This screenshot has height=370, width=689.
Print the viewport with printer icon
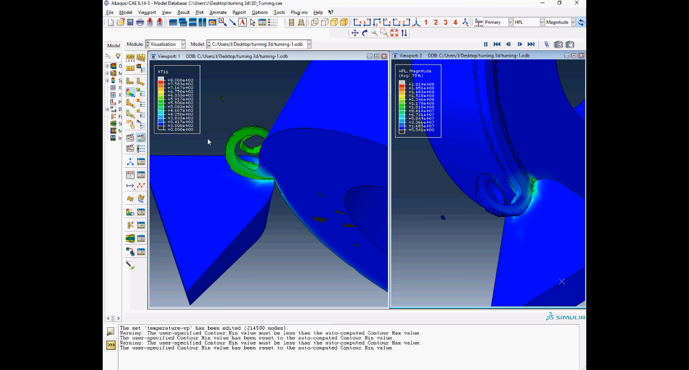click(x=140, y=22)
